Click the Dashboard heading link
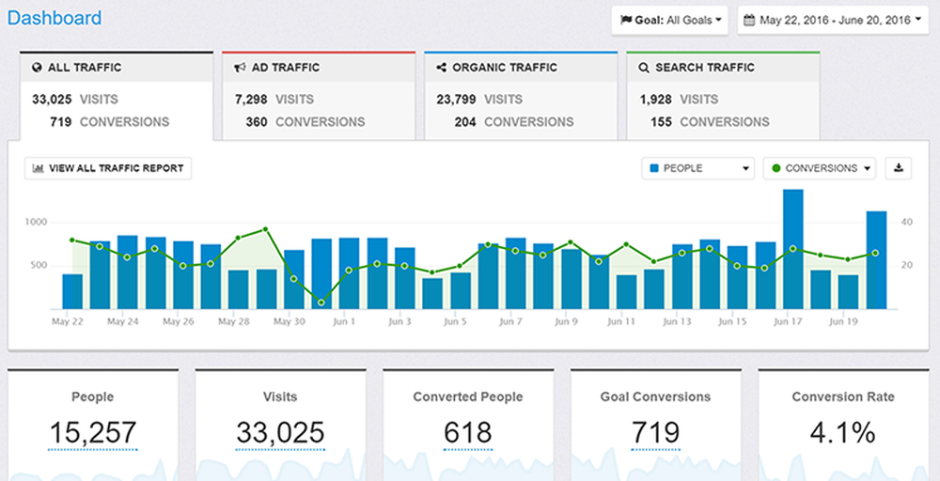Image resolution: width=940 pixels, height=481 pixels. pos(55,18)
